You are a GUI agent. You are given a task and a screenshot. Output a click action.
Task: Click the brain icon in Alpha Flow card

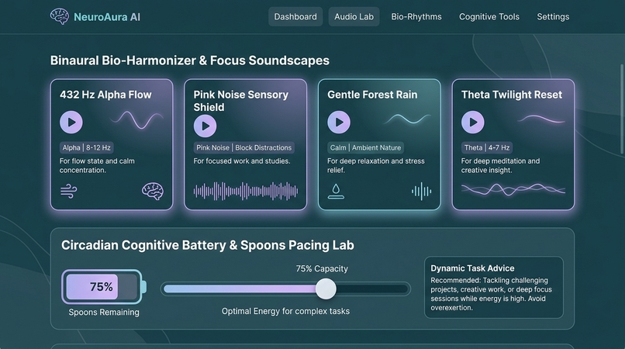point(153,191)
